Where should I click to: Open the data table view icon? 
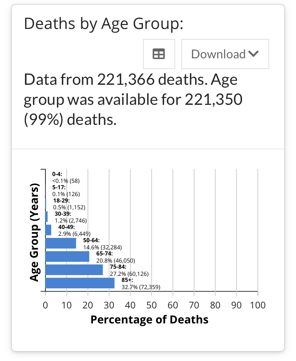(x=159, y=54)
